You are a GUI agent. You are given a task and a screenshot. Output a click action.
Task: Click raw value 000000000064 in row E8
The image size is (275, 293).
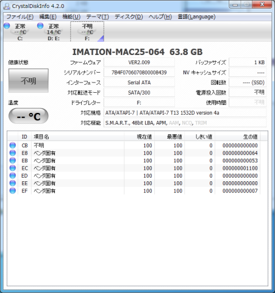240,153
